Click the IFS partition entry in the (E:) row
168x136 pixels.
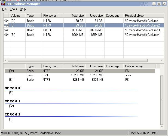click(x=127, y=80)
